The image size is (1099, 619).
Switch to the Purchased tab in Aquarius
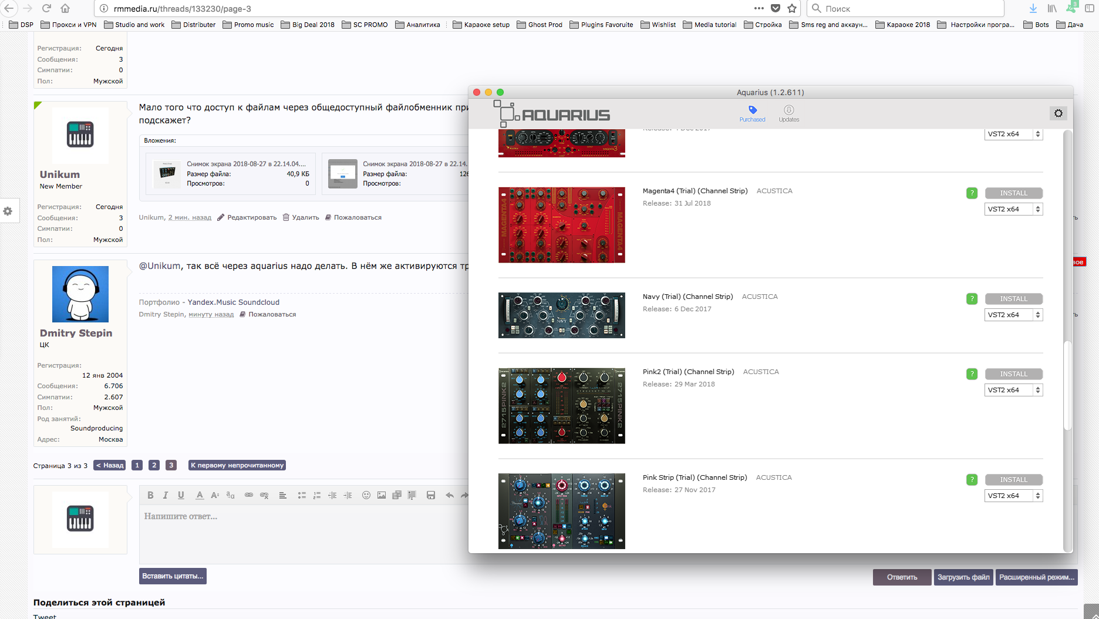tap(752, 114)
